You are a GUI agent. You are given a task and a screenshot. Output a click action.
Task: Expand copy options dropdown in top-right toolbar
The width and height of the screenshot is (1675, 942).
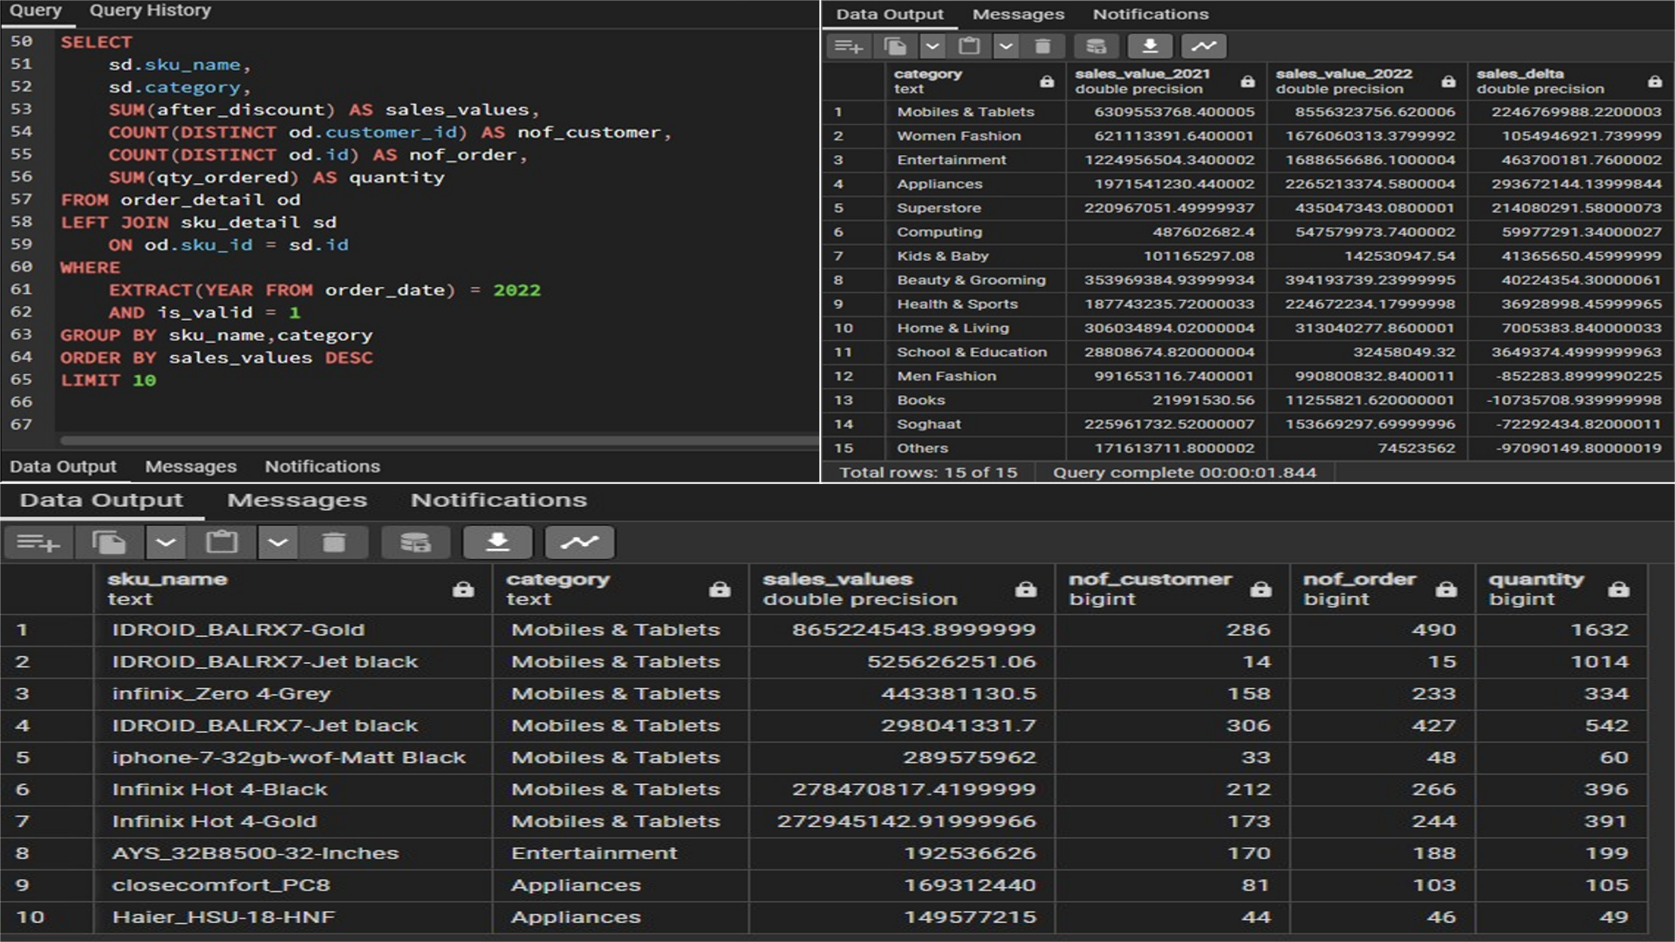tap(933, 46)
